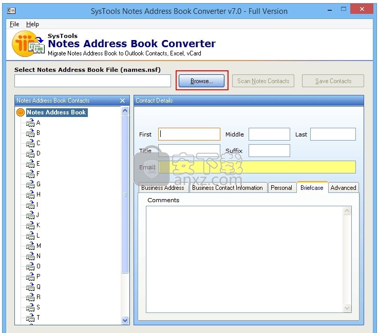The image size is (378, 333).
Task: Click the Suffix field
Action: (x=269, y=150)
